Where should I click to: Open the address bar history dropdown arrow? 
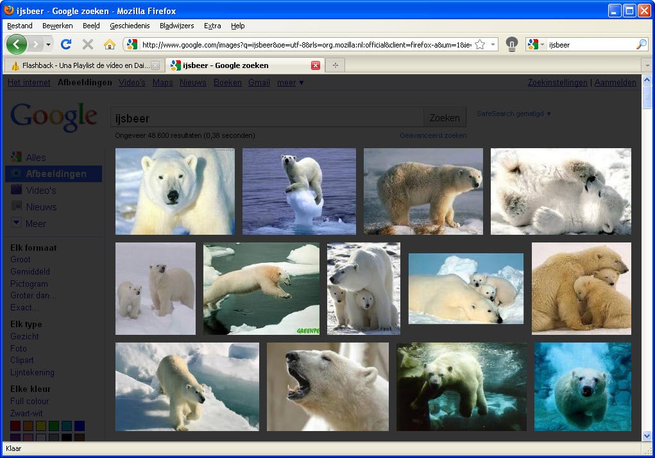493,44
